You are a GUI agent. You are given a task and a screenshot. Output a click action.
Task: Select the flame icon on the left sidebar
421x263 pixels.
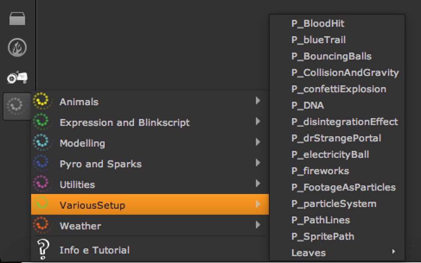click(16, 47)
